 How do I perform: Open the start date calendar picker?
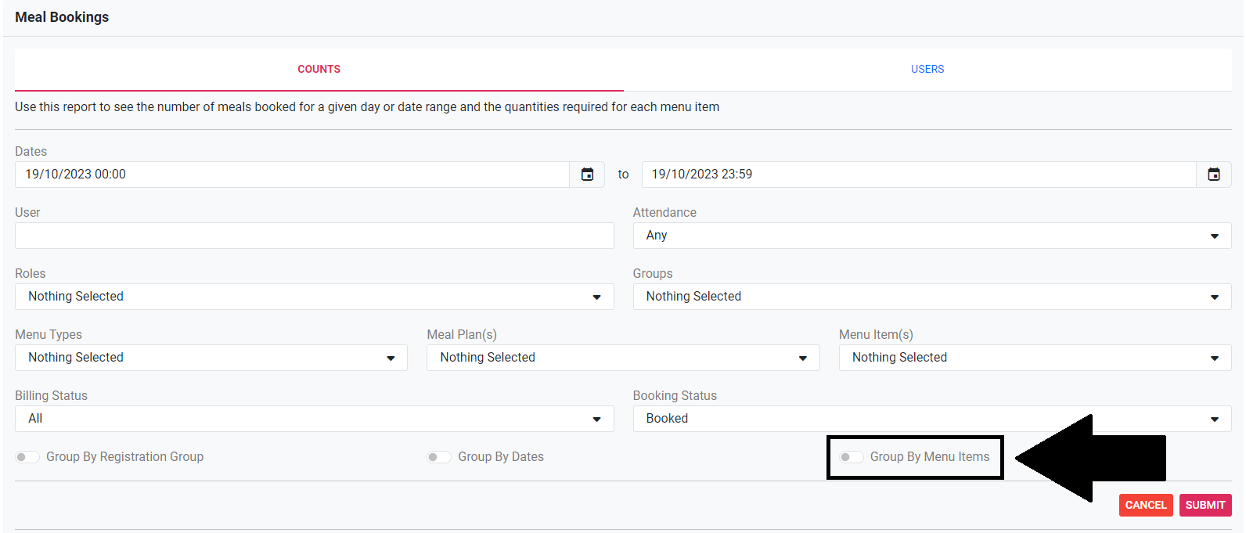(x=587, y=175)
